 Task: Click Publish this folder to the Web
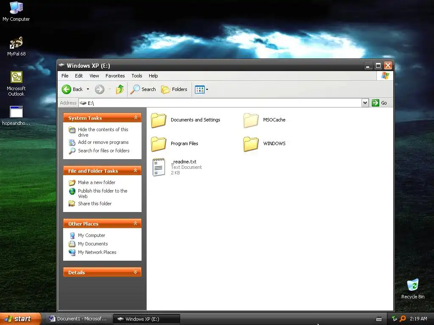tap(103, 193)
